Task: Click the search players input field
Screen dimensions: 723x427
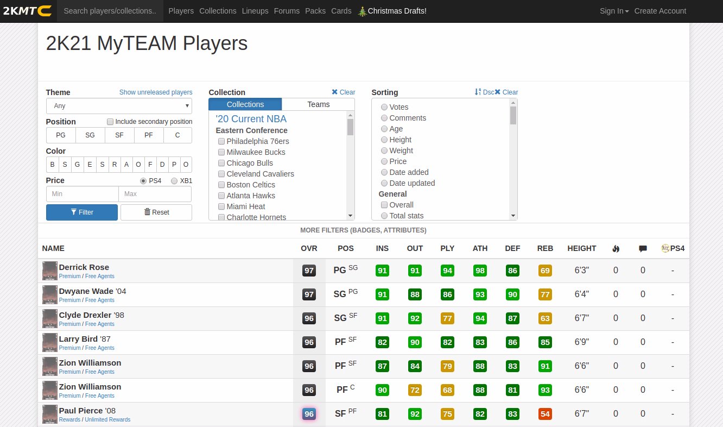Action: point(110,11)
